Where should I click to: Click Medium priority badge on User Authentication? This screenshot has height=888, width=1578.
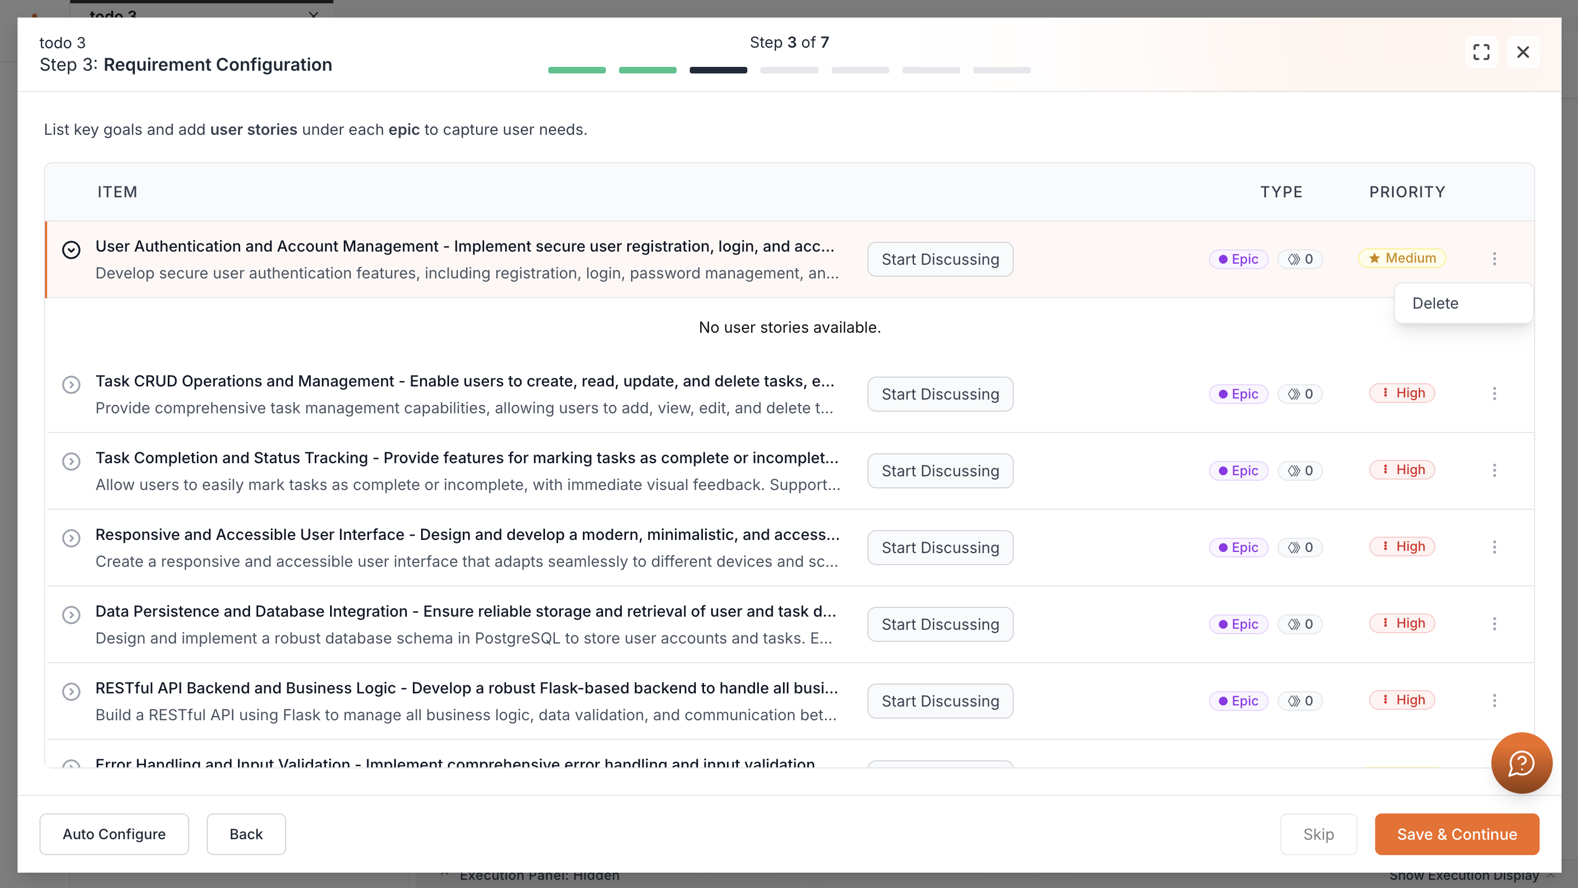(x=1401, y=258)
